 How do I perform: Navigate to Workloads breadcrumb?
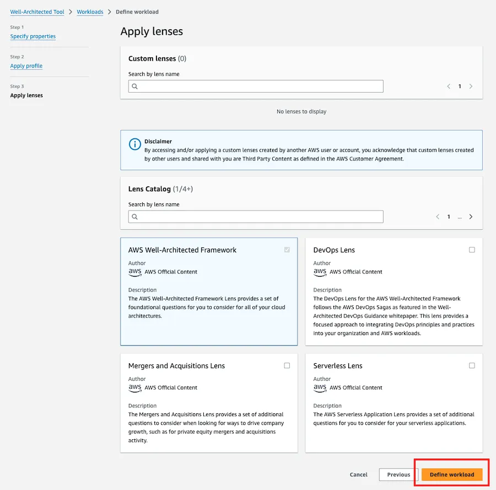90,12
